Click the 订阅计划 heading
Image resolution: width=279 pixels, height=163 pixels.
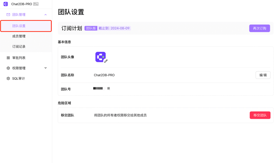coord(72,28)
